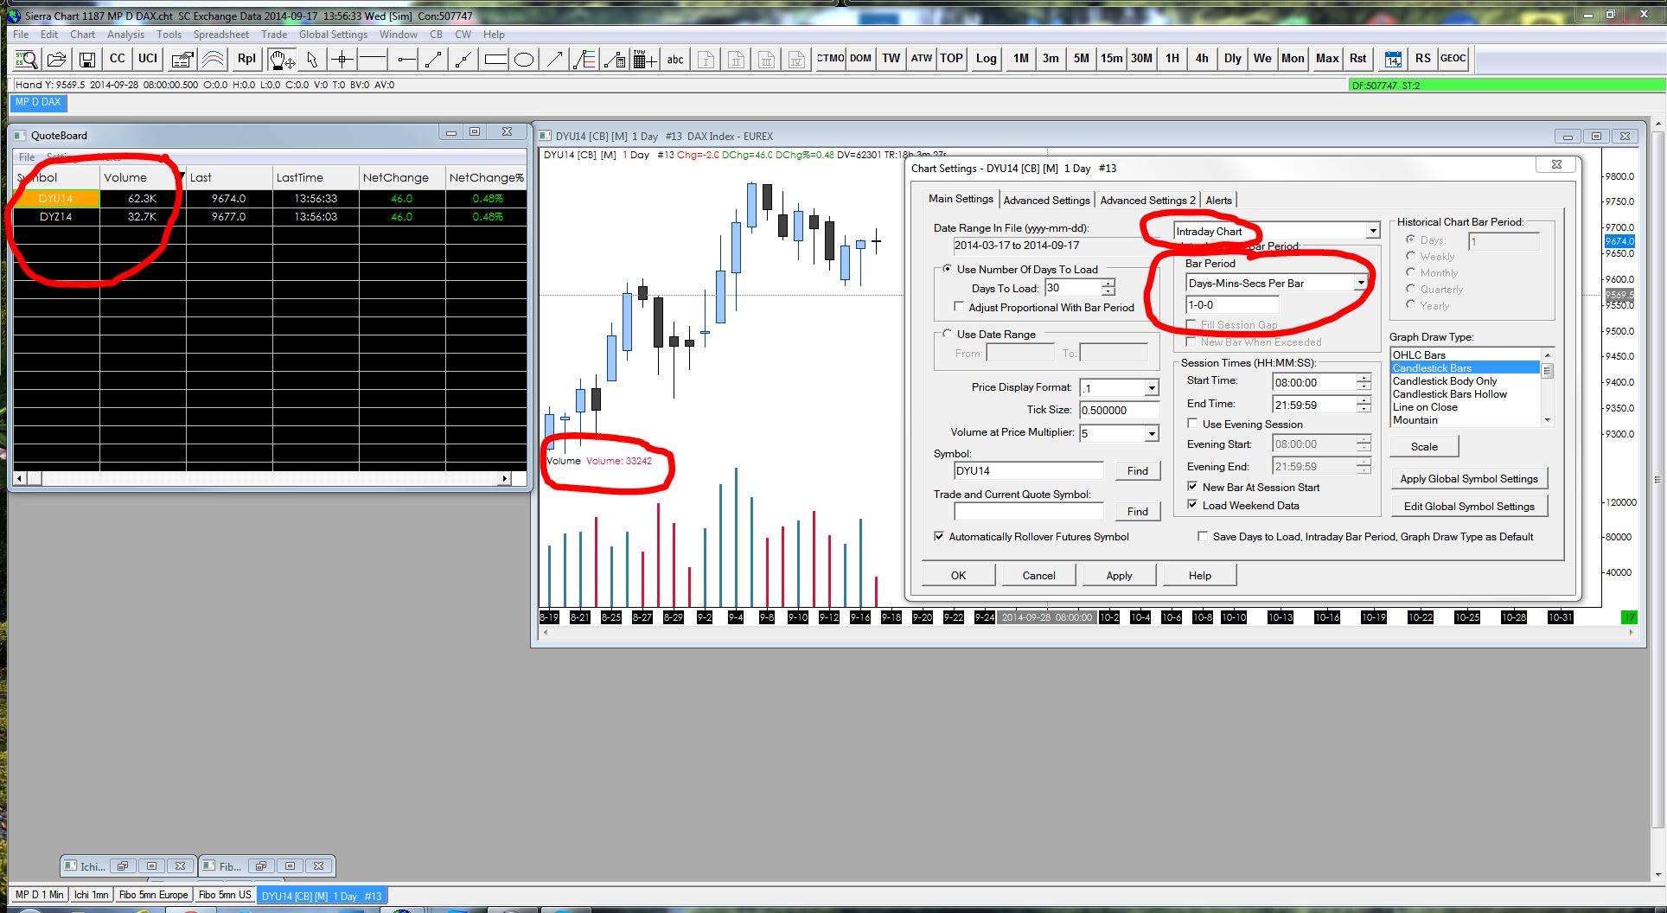Switch to the 4h timeframe button
Image resolution: width=1667 pixels, height=913 pixels.
pyautogui.click(x=1202, y=59)
